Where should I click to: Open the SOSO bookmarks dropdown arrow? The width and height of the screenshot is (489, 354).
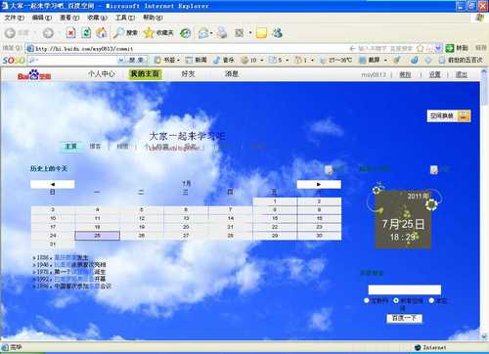point(179,61)
